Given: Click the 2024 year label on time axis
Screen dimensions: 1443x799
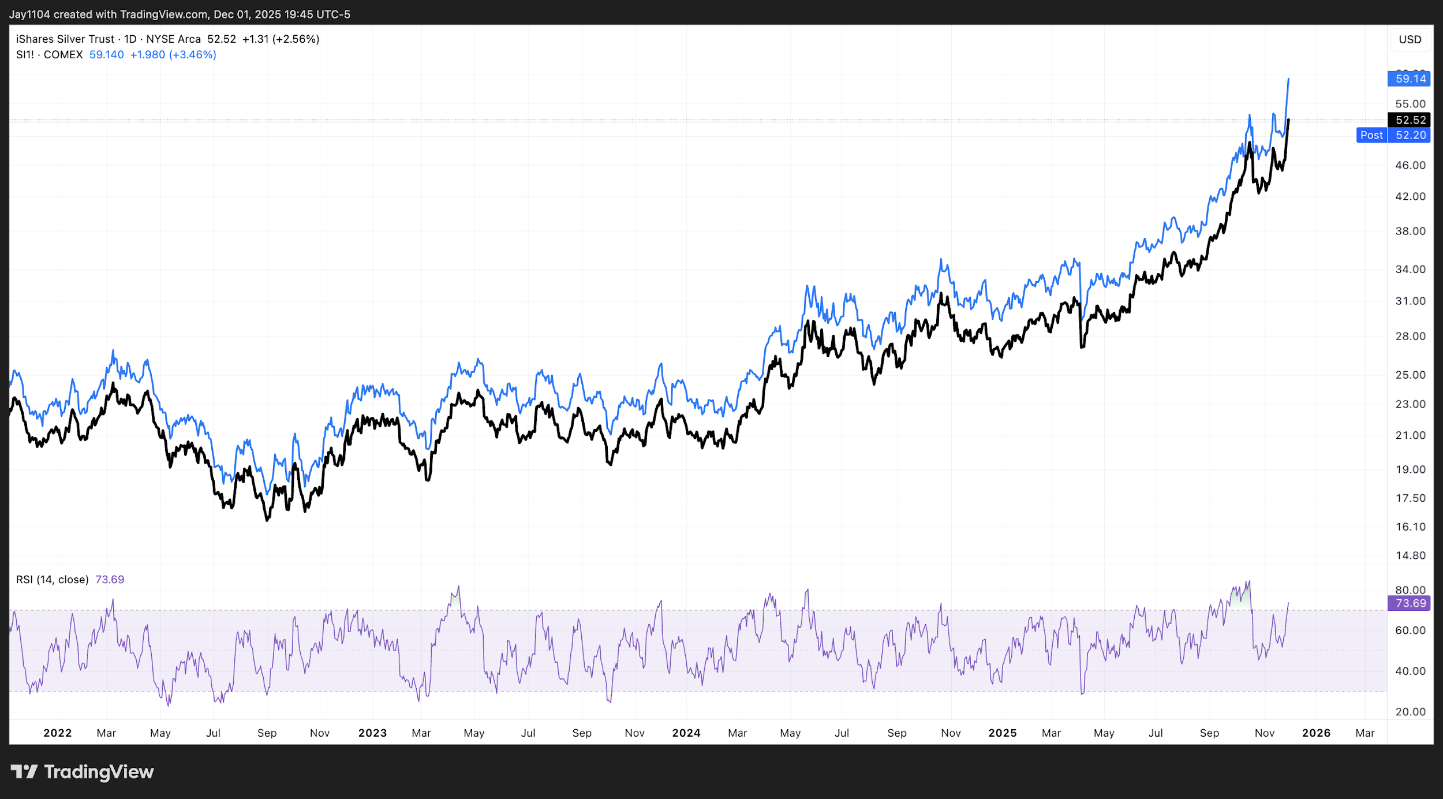Looking at the screenshot, I should 686,733.
